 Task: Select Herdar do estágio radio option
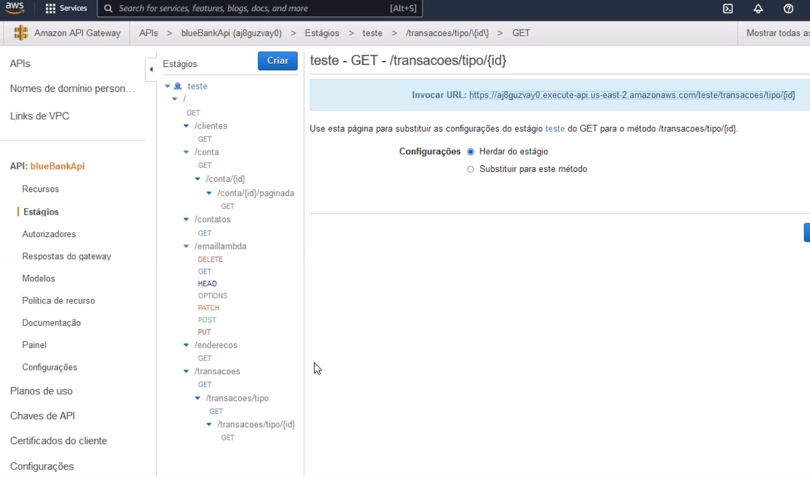tap(471, 152)
